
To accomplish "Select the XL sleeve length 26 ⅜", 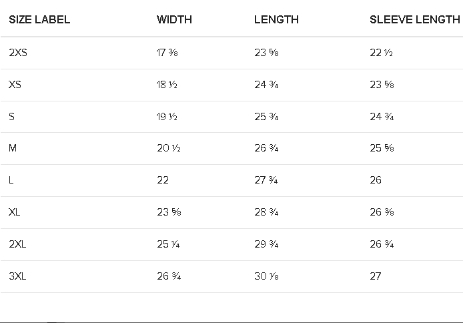I will point(382,212).
